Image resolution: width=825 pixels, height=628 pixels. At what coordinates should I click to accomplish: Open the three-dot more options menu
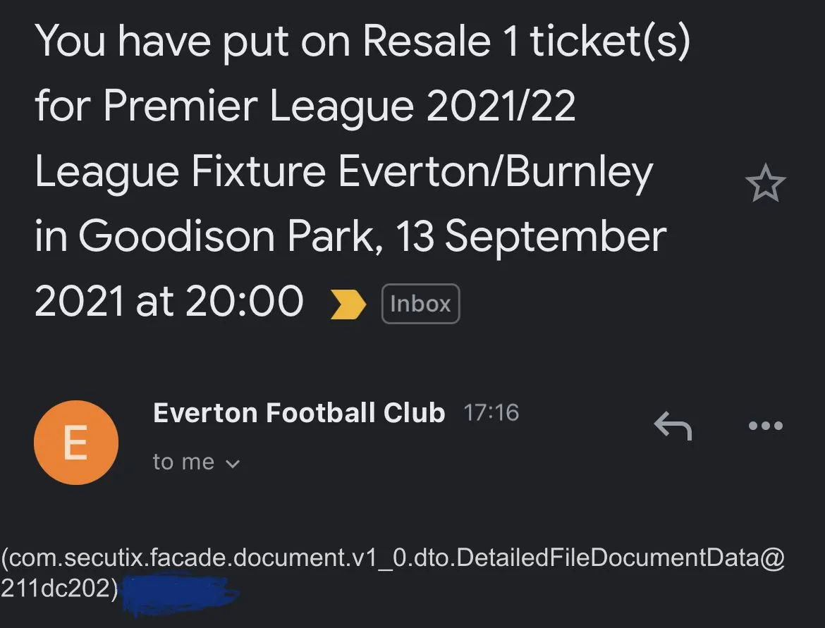[764, 426]
